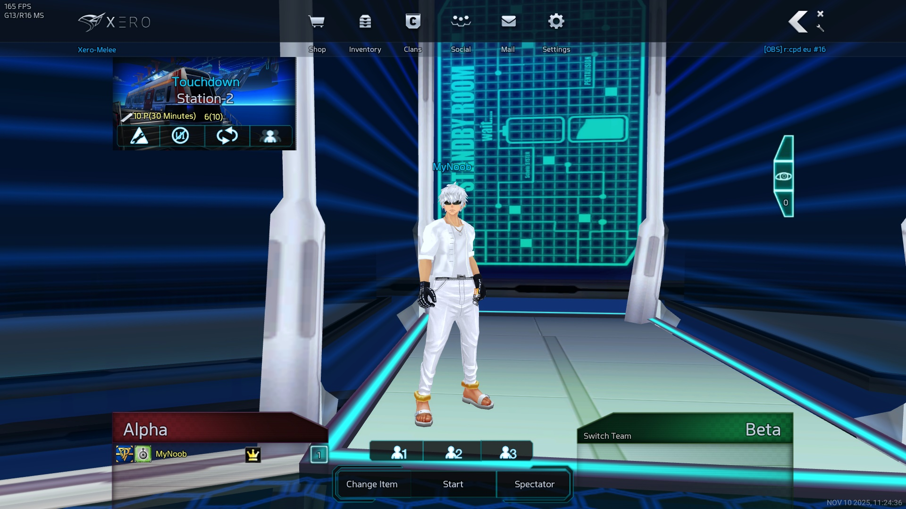Click the room settings wrench triangle icon

pos(139,136)
